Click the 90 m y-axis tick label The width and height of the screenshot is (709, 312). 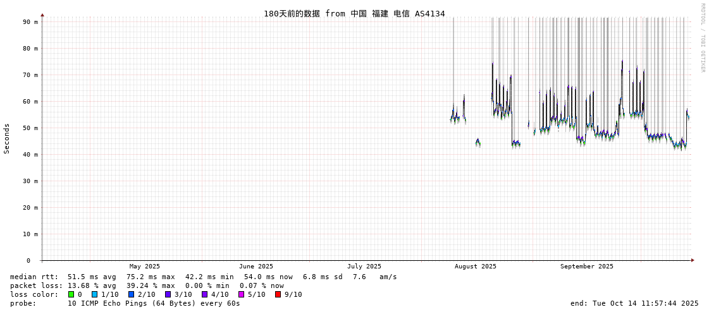point(30,21)
